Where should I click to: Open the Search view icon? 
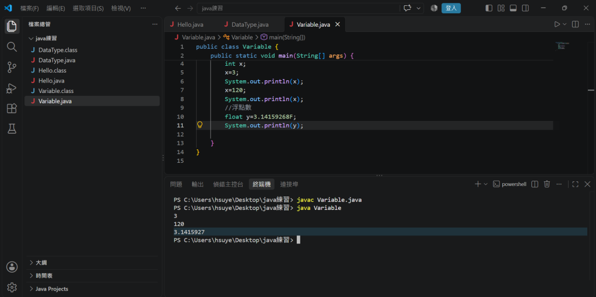(x=12, y=46)
